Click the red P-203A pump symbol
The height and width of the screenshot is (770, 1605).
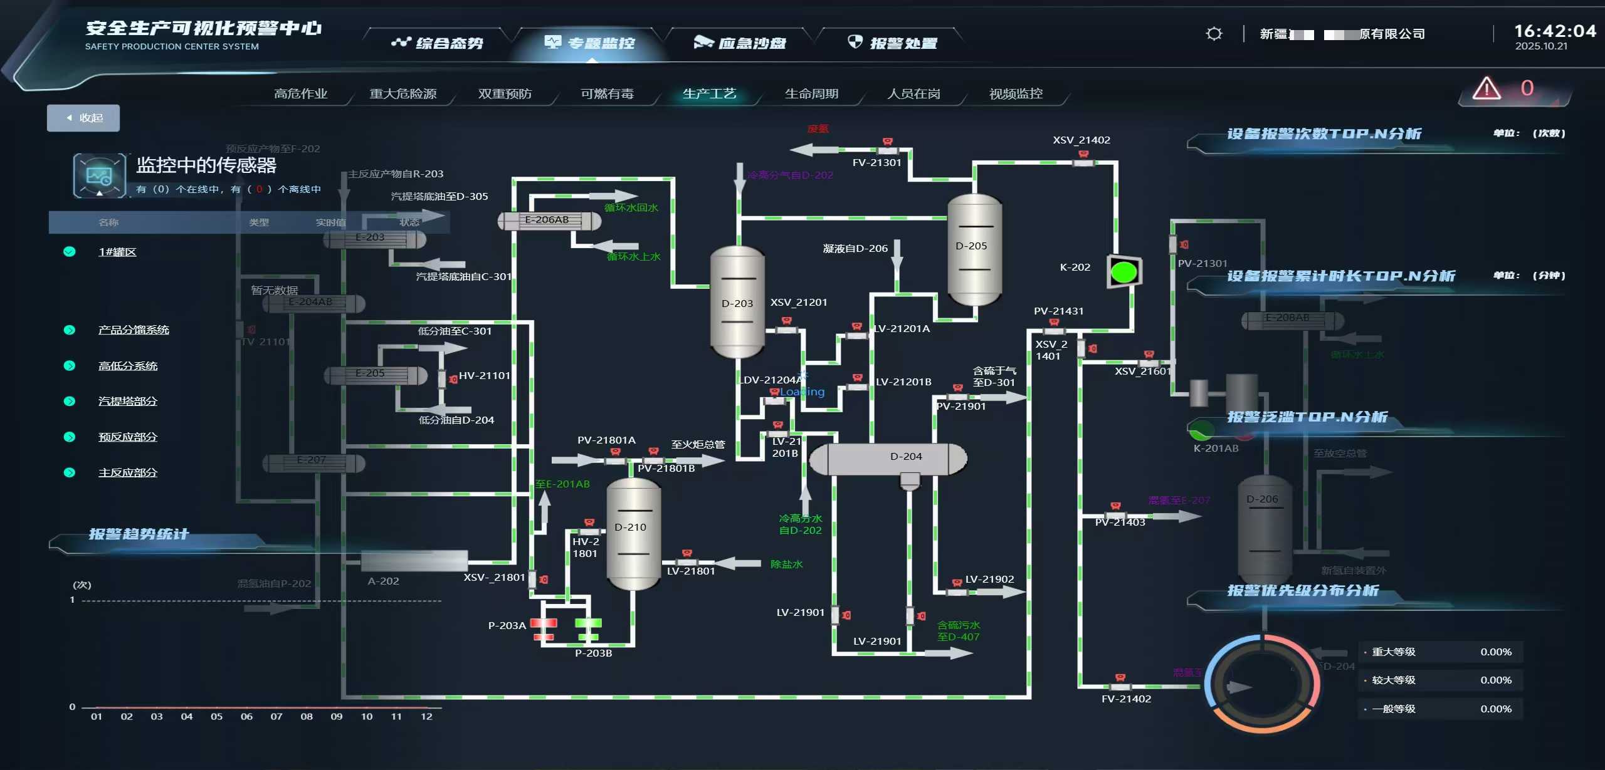pos(543,623)
